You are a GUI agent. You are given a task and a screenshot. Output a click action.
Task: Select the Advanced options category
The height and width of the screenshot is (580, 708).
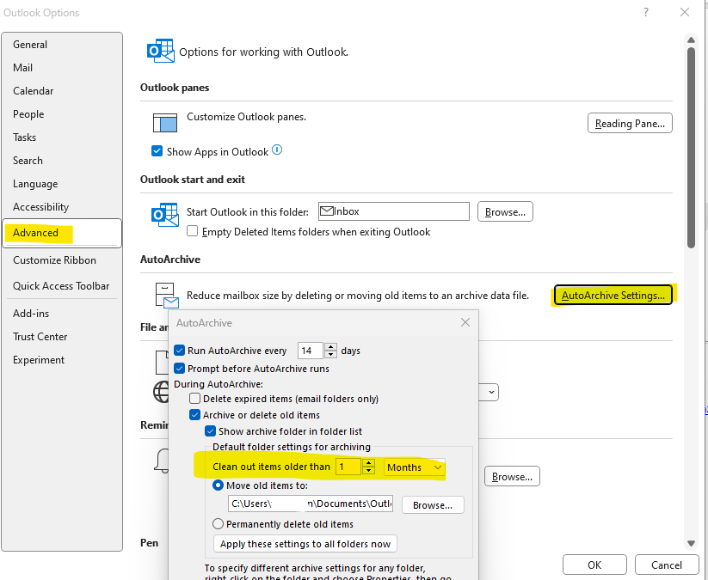62,233
